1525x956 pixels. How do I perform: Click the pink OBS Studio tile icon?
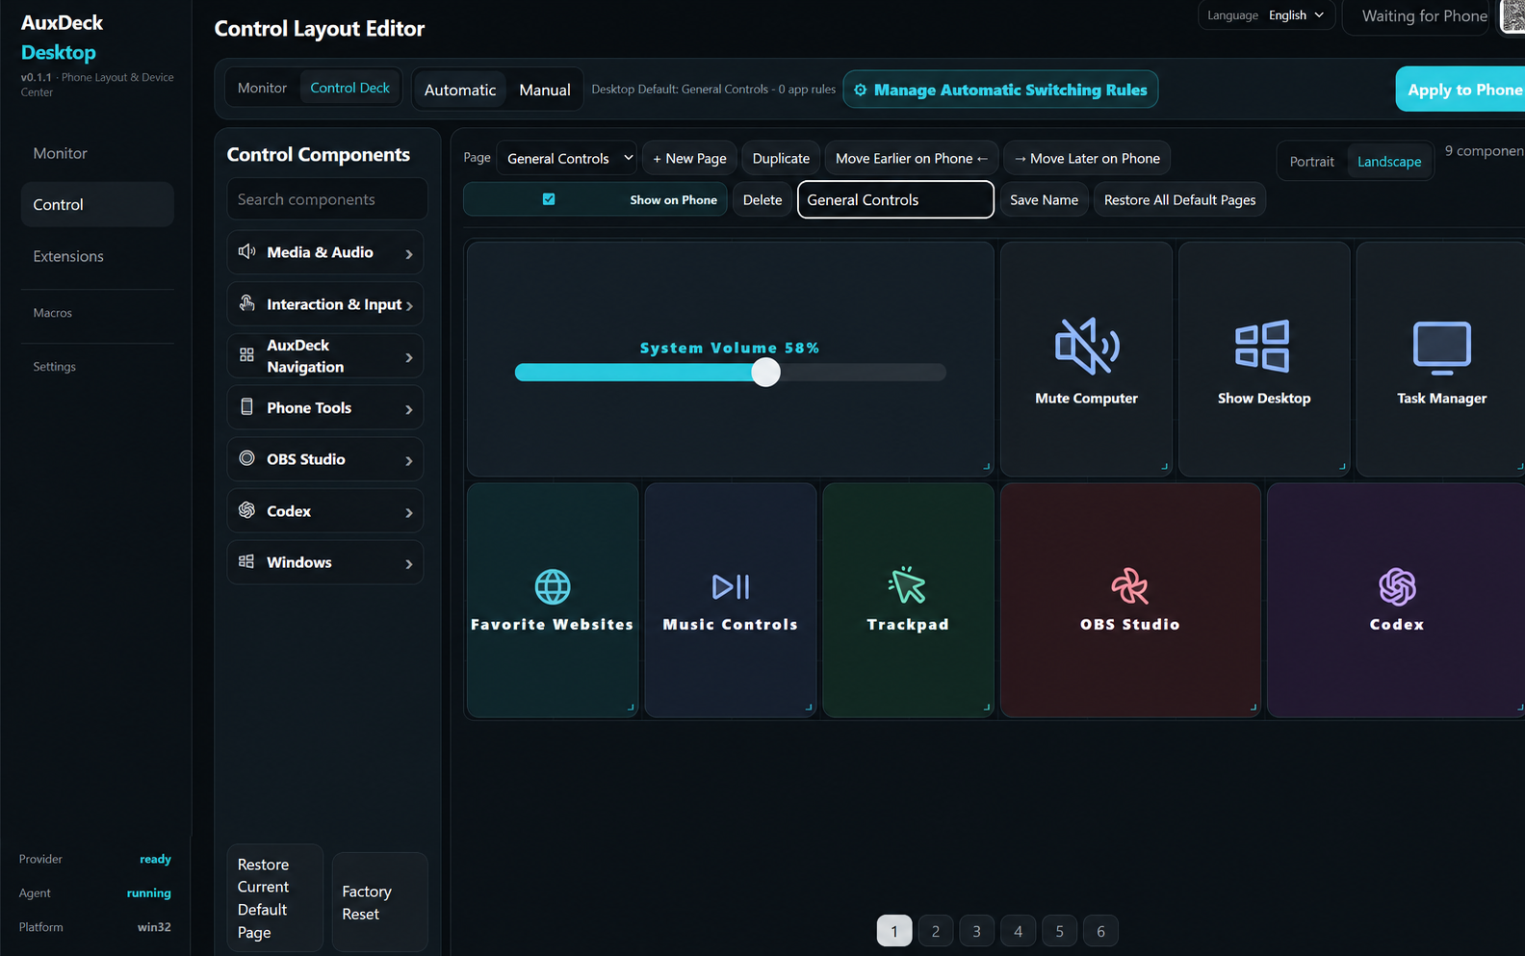point(1129,586)
